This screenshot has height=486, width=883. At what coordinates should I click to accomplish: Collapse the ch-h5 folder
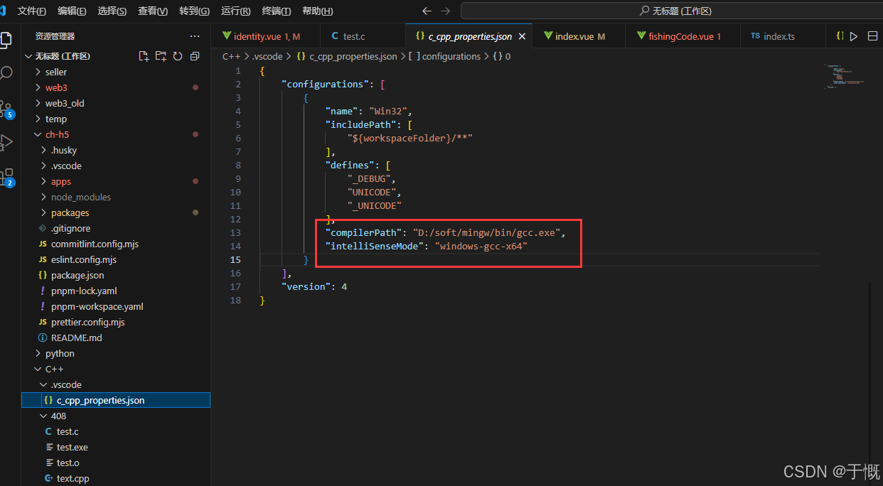tap(57, 134)
